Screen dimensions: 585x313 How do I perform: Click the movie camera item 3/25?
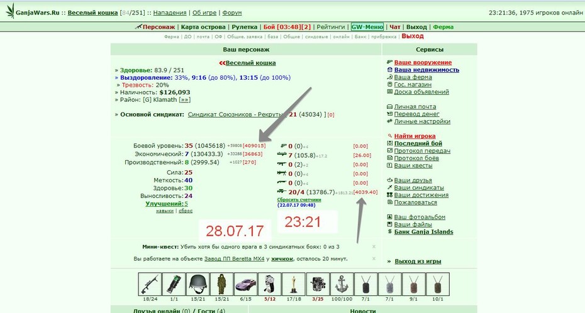click(318, 284)
